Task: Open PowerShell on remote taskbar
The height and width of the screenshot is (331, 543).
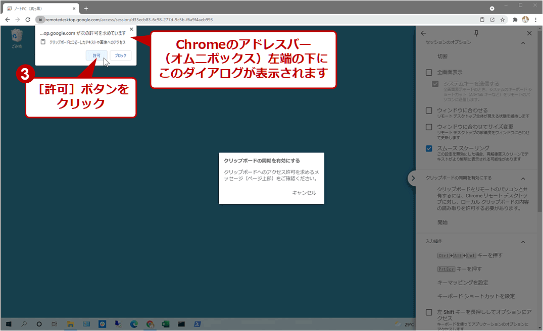Action: pyautogui.click(x=198, y=324)
